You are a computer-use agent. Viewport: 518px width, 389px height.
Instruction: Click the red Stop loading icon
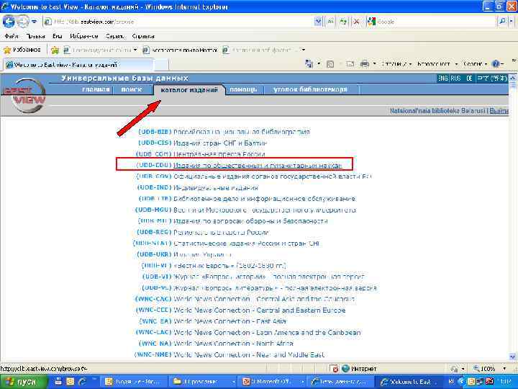(x=356, y=22)
